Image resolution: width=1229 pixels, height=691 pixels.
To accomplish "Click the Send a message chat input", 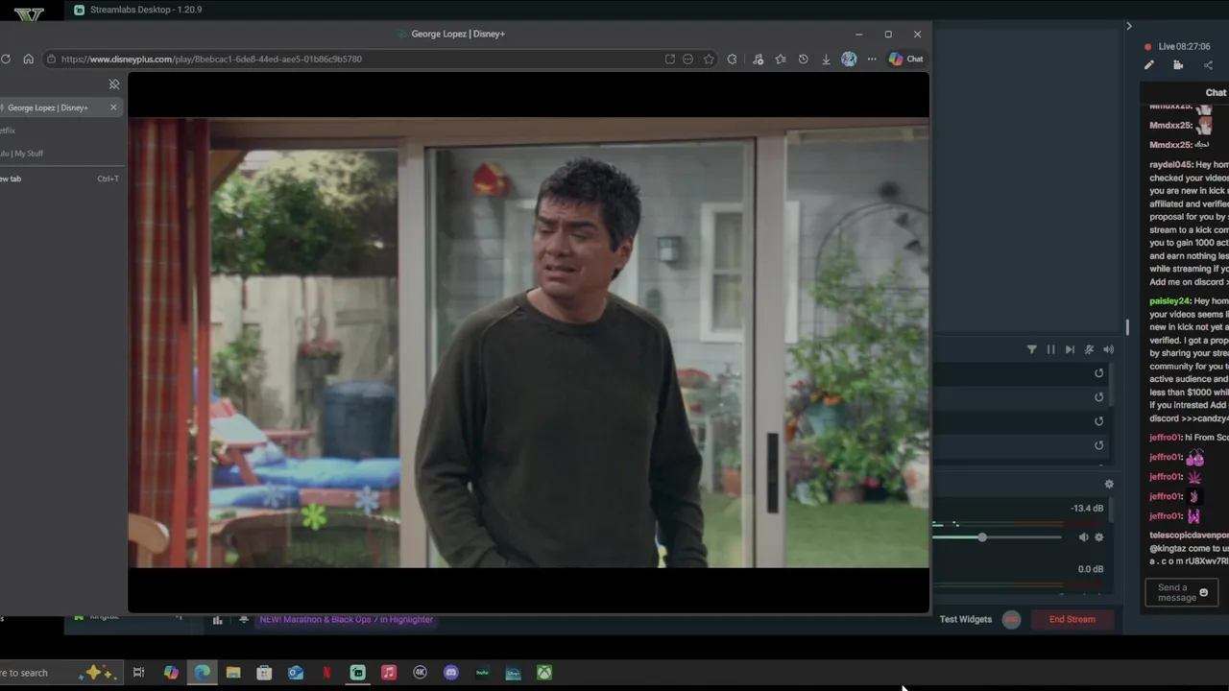I will 1172,593.
